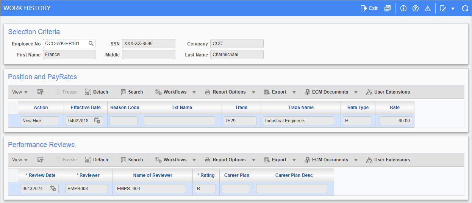Open Effective Date calendar picker

coord(97,121)
